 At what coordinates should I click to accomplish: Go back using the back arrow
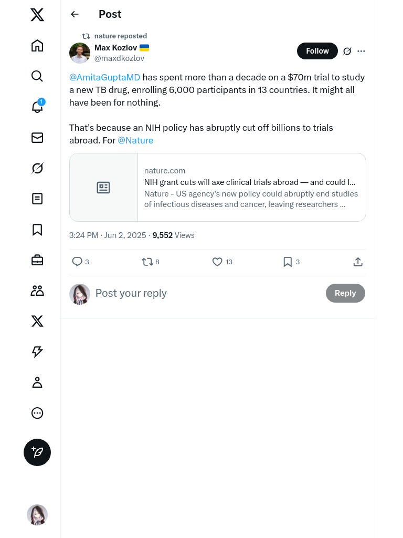click(x=75, y=14)
